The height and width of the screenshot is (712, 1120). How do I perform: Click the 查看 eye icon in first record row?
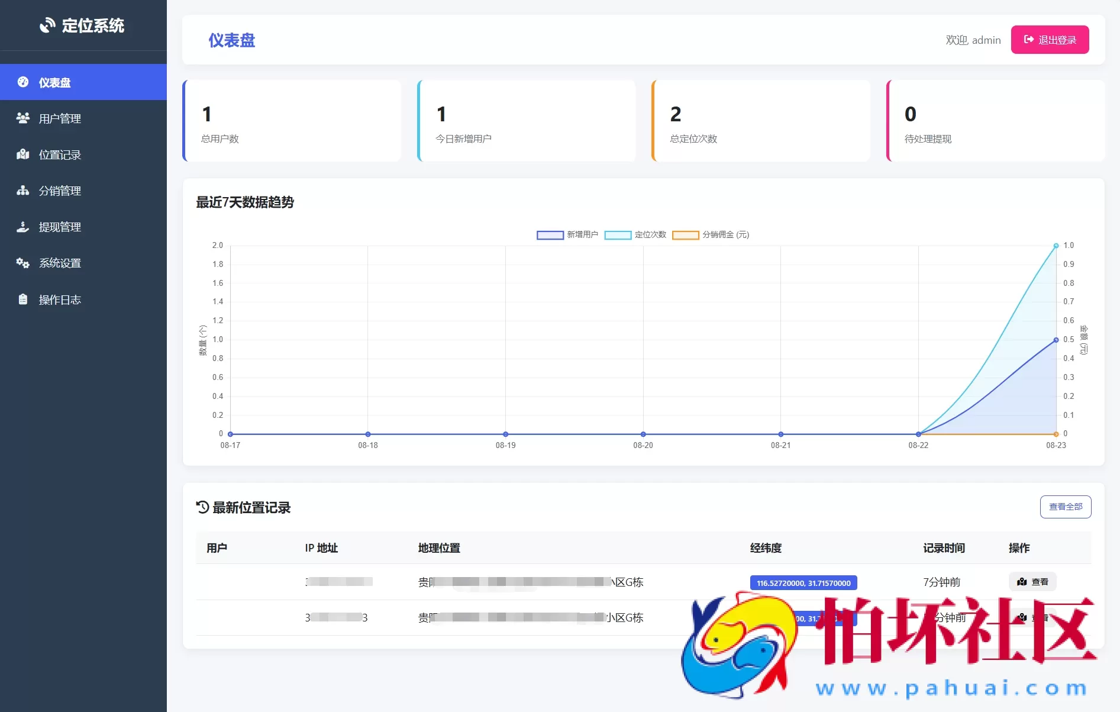click(x=1022, y=582)
